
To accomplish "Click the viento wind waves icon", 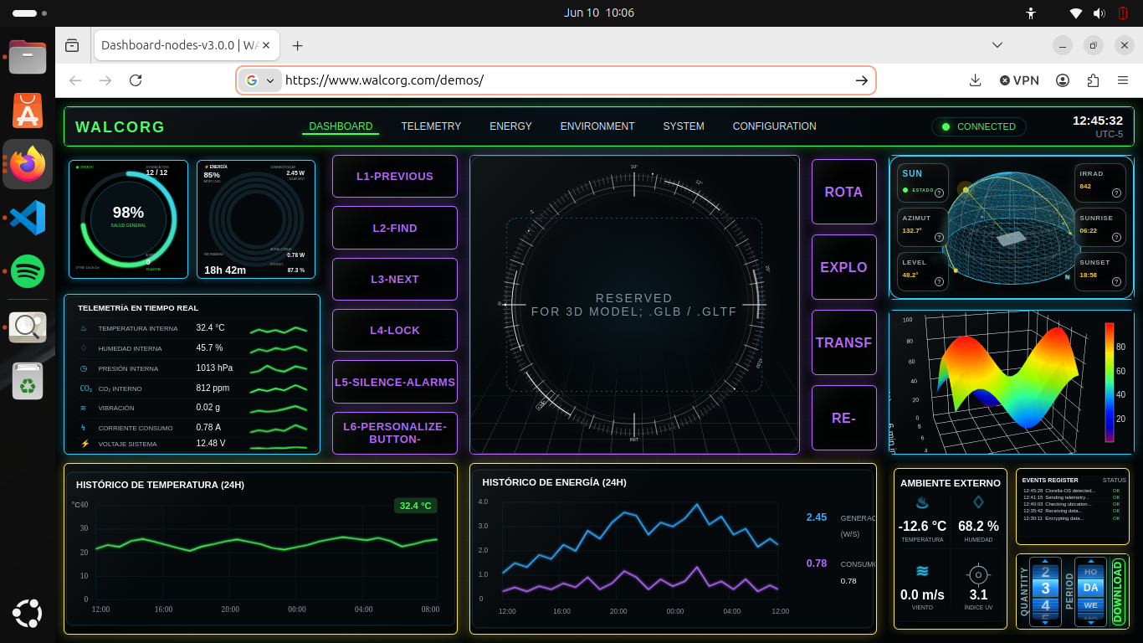I will click(x=922, y=571).
